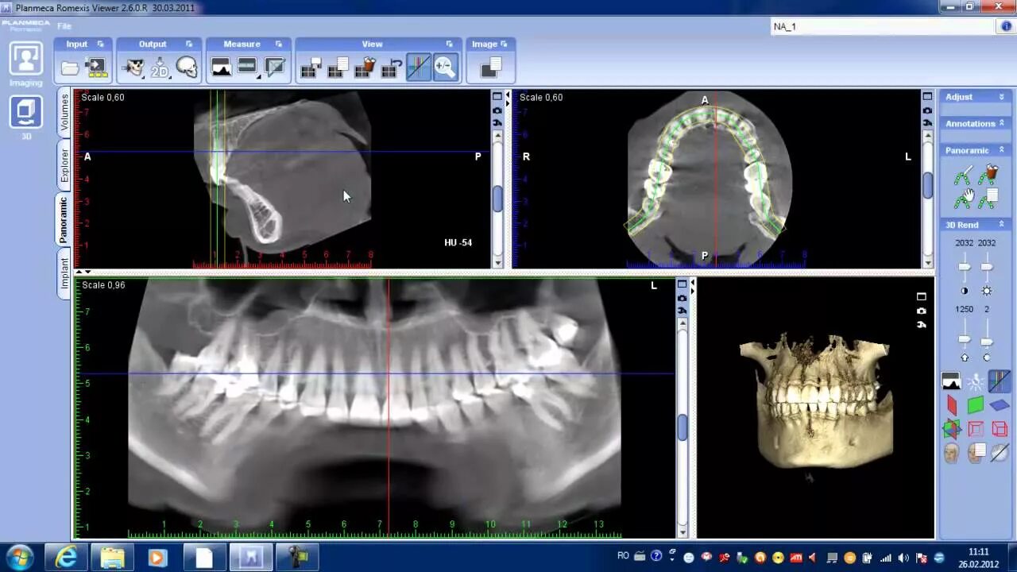Screen dimensions: 1017x572
Task: Click the layout with document icon in View
Action: coord(338,68)
